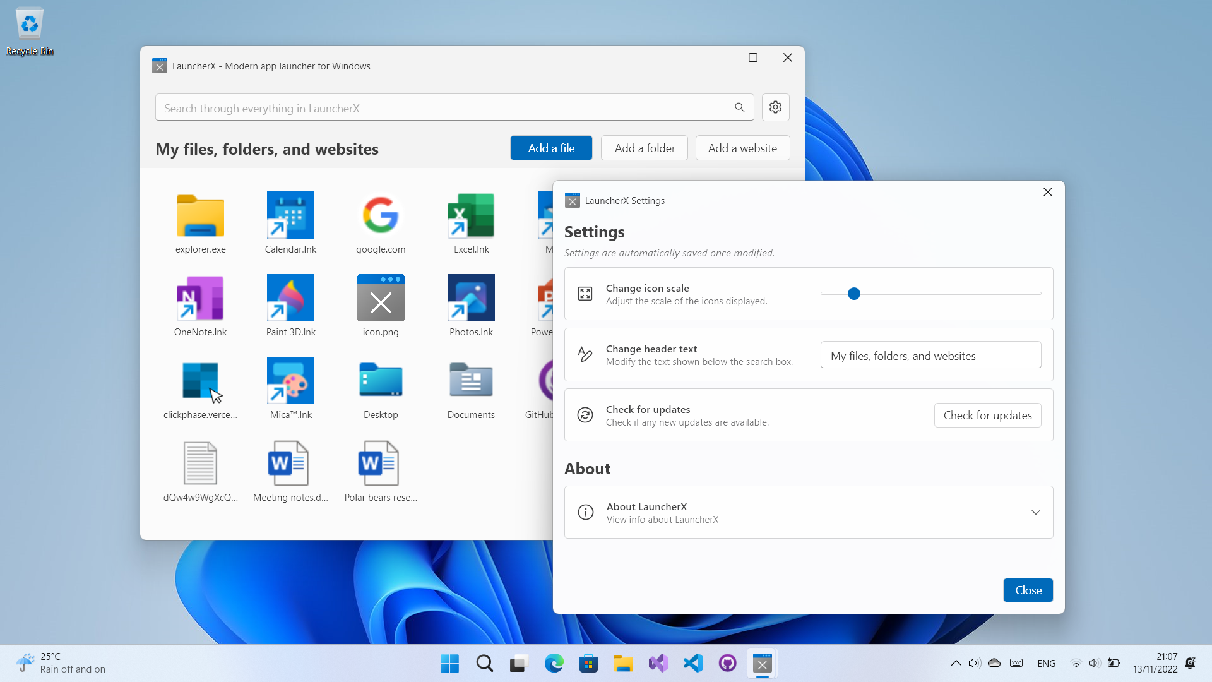Viewport: 1212px width, 682px height.
Task: Open Wi-Fi network tray icon
Action: point(1076,663)
